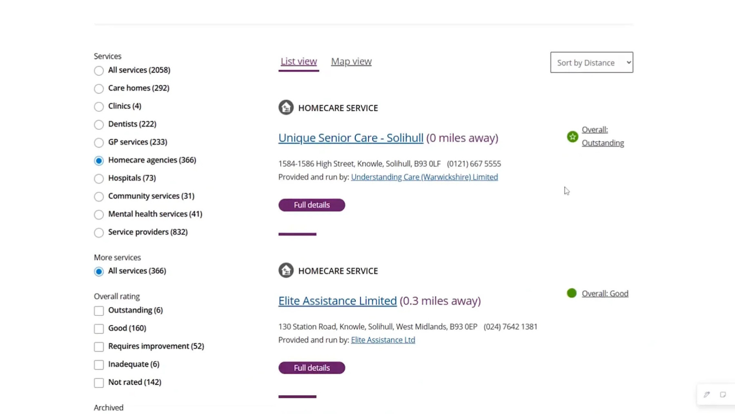Open Understanding Care (Warwickshire) Limited provider link
This screenshot has width=735, height=414.
[424, 177]
